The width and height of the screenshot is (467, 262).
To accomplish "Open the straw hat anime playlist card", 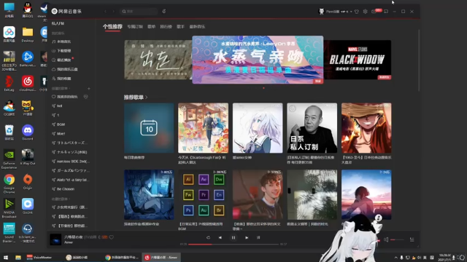I will pyautogui.click(x=366, y=128).
